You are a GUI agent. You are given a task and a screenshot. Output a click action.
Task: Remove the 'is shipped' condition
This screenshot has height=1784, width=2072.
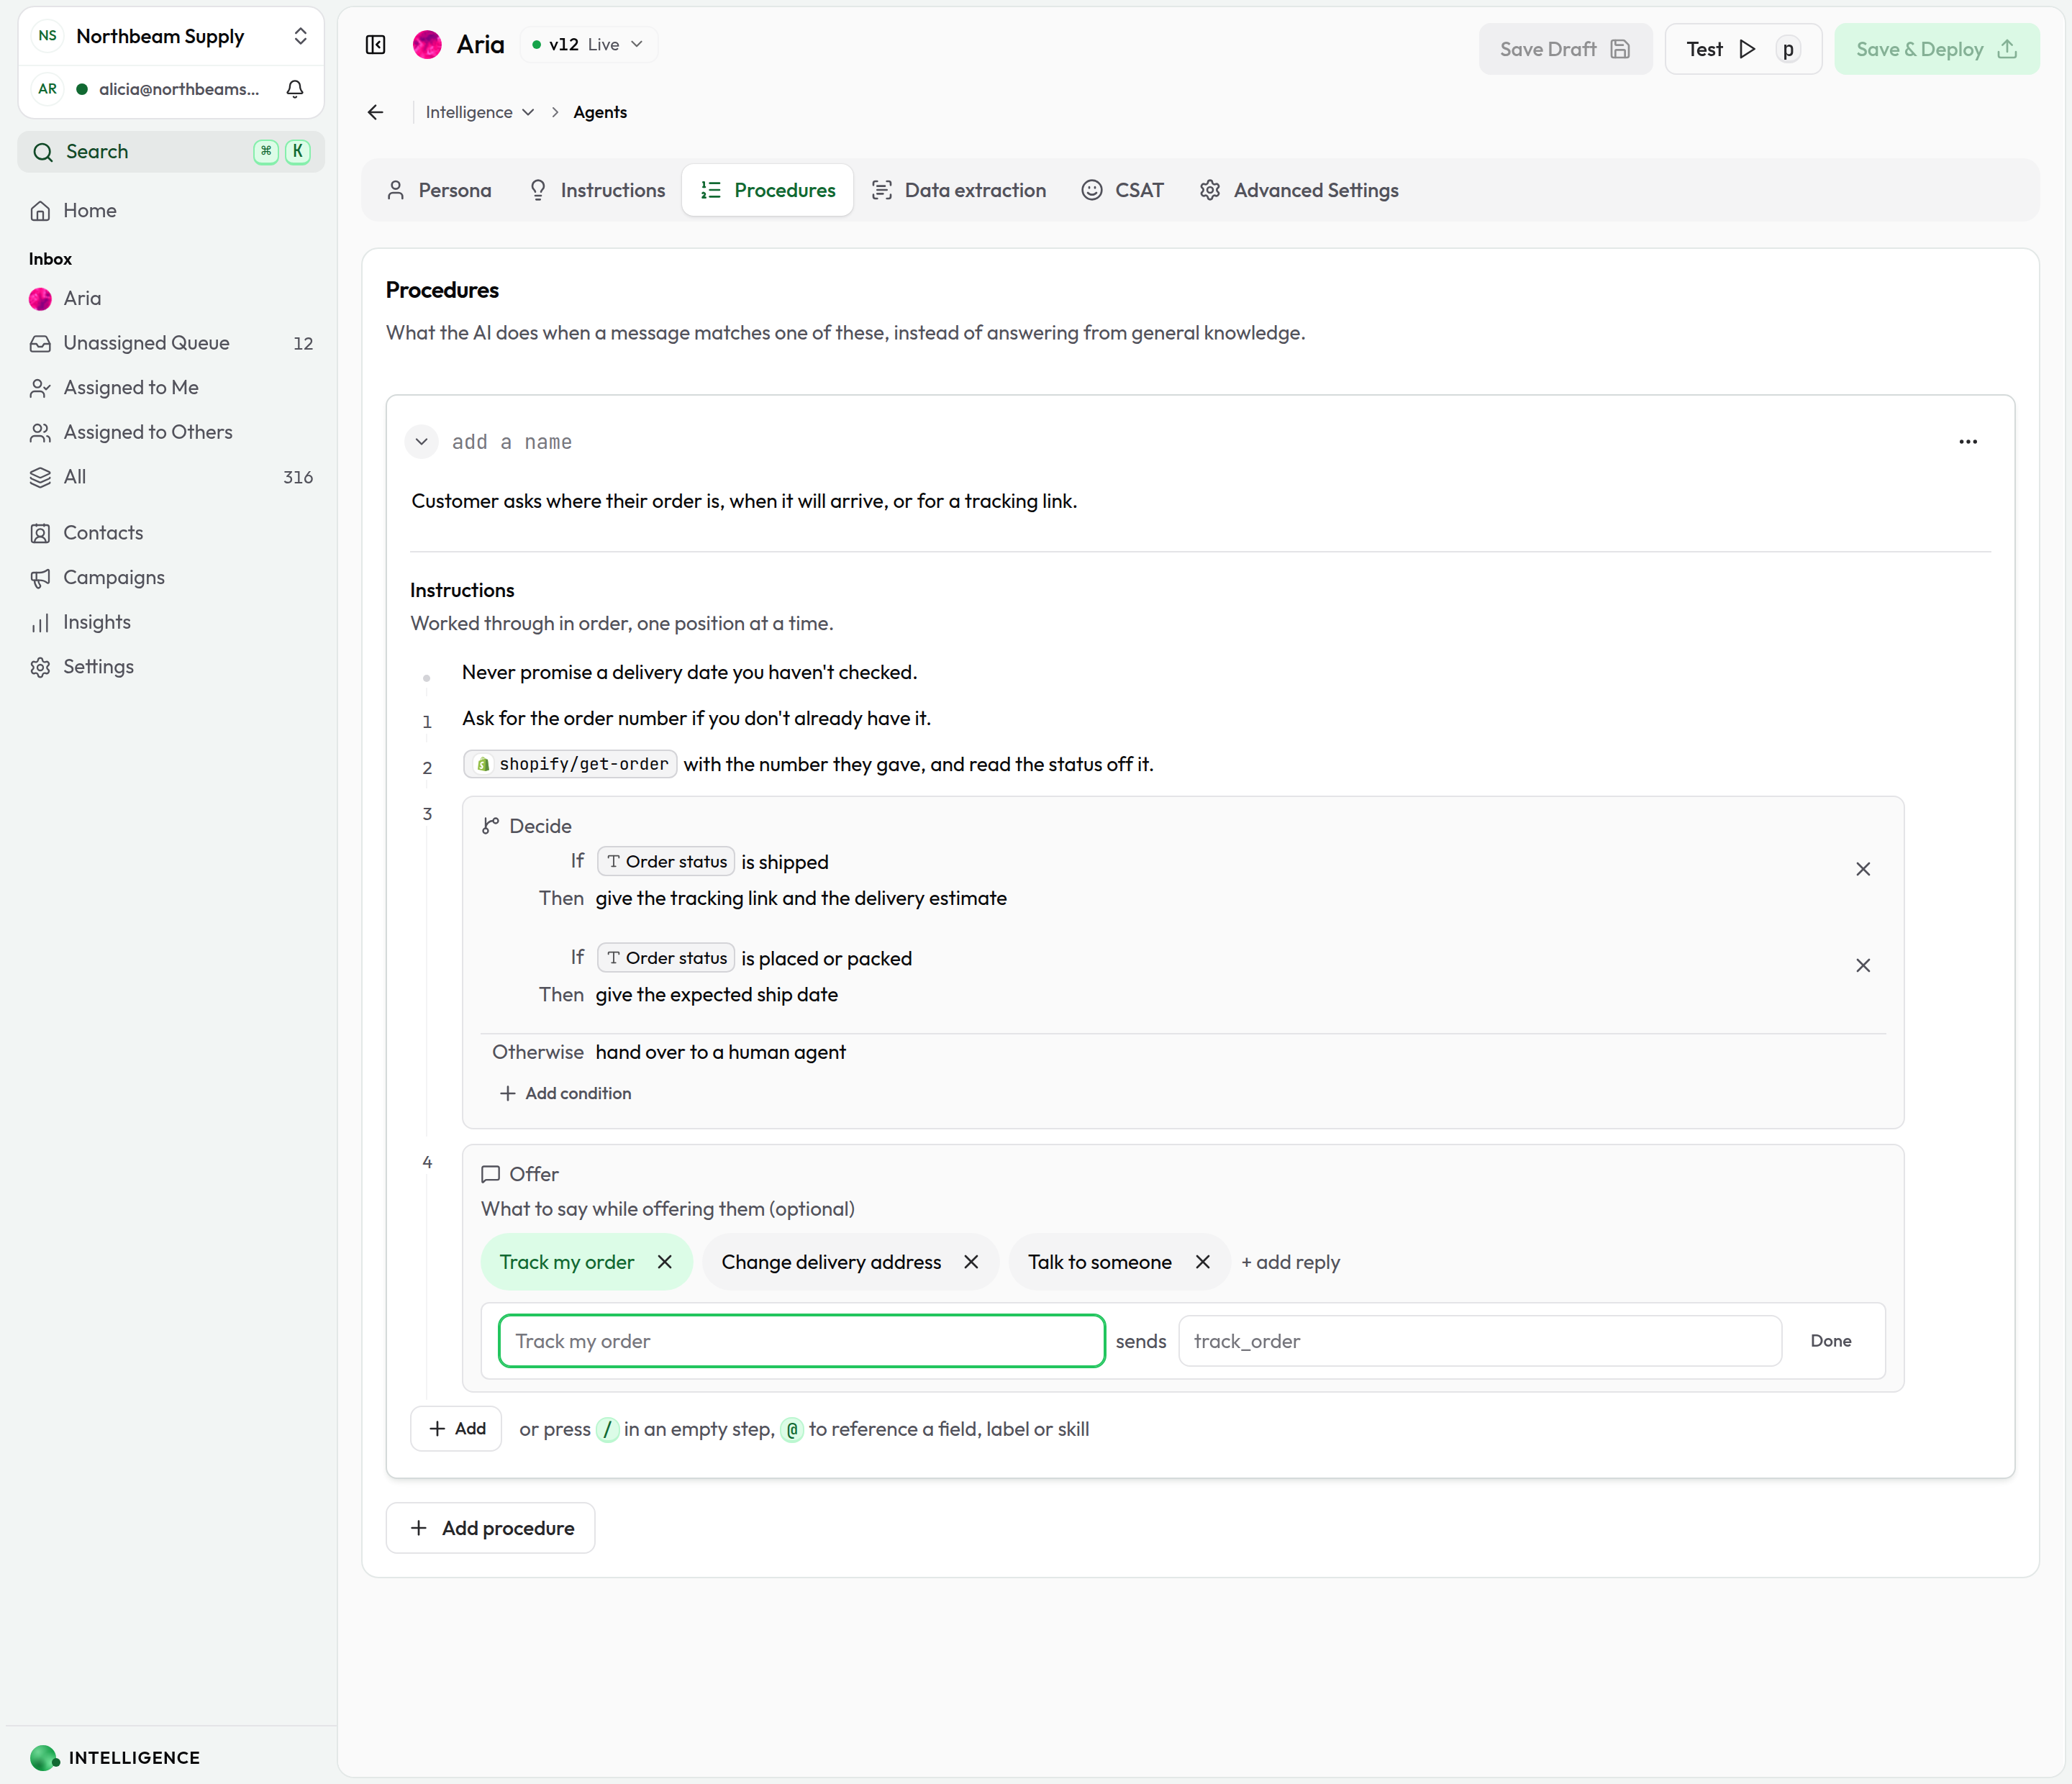(1863, 869)
